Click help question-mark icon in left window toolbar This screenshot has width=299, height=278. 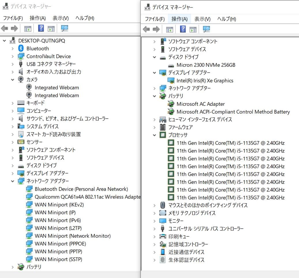point(41,28)
